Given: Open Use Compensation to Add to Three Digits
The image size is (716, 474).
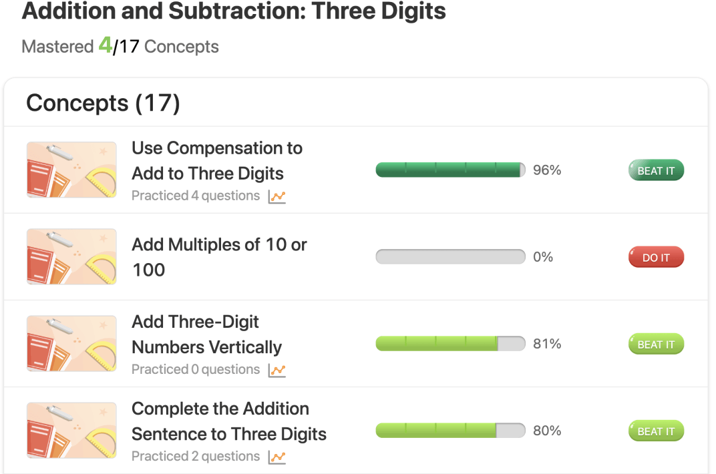Looking at the screenshot, I should pyautogui.click(x=216, y=161).
